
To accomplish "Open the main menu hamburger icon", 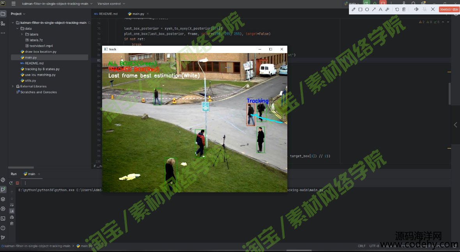I will pyautogui.click(x=14, y=4).
